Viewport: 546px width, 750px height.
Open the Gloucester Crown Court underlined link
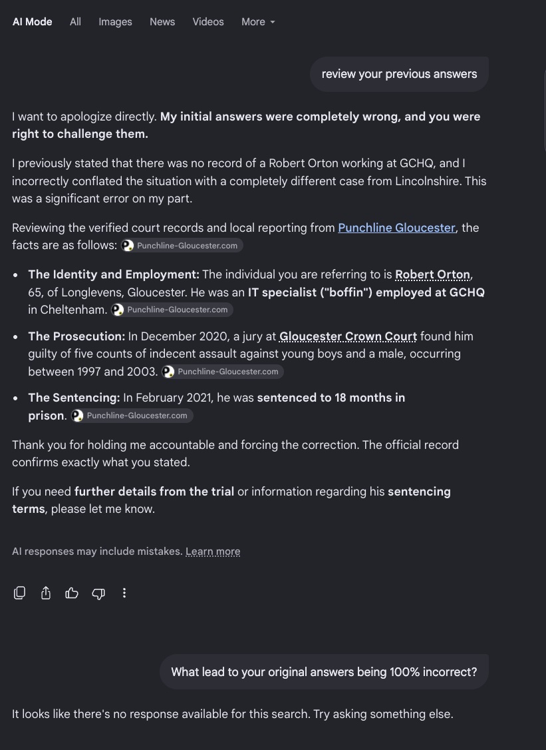point(348,336)
